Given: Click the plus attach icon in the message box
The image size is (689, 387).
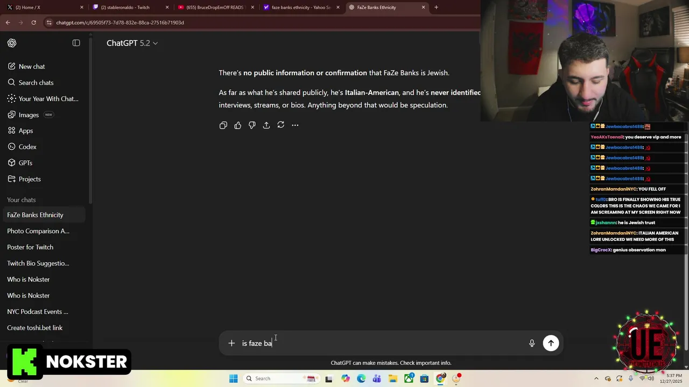Looking at the screenshot, I should click(x=231, y=343).
